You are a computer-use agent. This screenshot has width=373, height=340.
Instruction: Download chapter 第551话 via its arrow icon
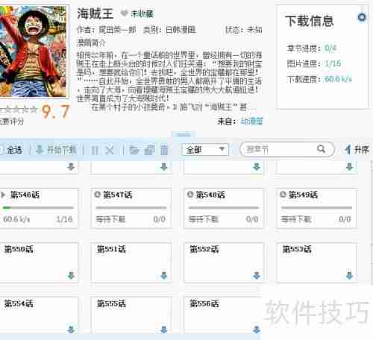coord(164,275)
